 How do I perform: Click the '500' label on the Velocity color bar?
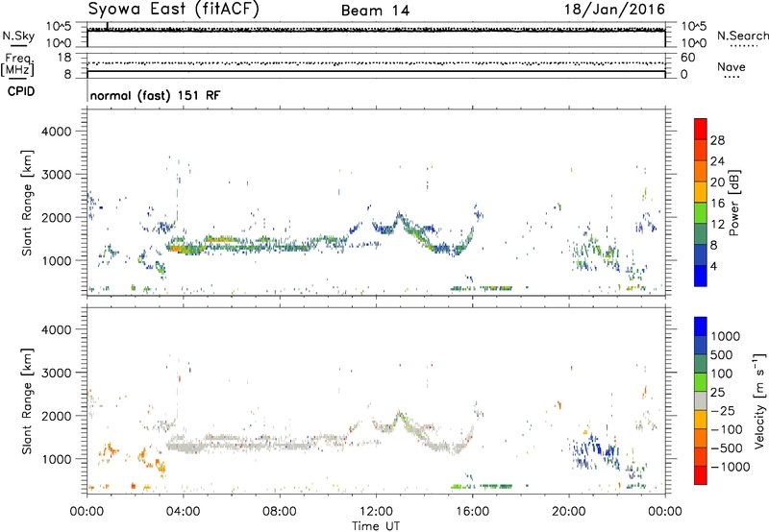tap(722, 354)
